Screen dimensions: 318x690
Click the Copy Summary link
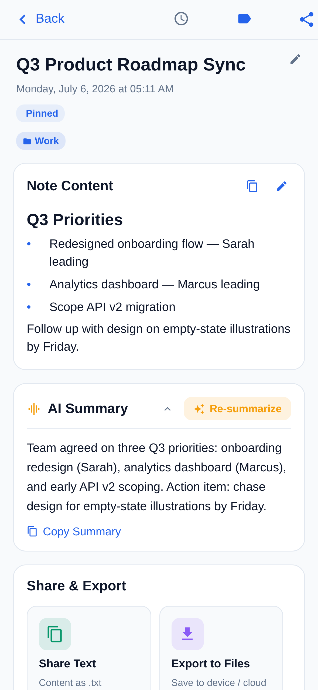tap(74, 532)
